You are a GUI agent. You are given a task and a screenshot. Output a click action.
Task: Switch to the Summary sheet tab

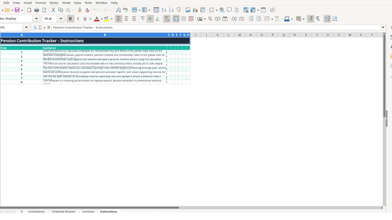point(88,212)
